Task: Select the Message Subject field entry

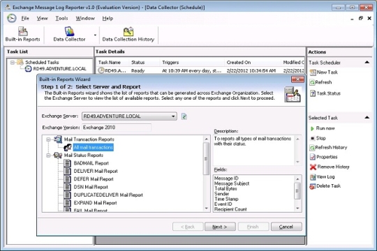Action: (x=232, y=183)
